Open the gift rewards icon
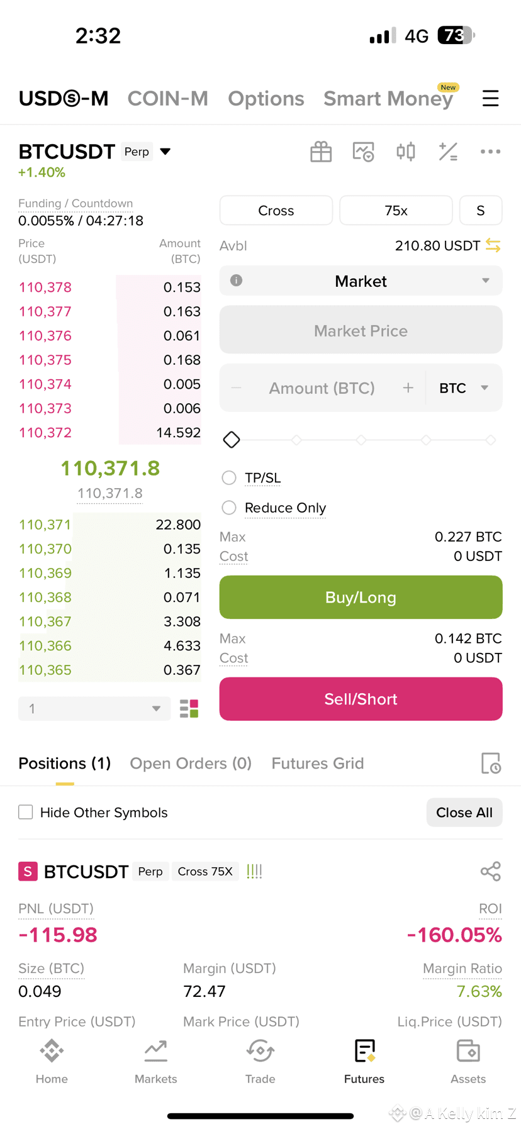The width and height of the screenshot is (521, 1129). (321, 152)
